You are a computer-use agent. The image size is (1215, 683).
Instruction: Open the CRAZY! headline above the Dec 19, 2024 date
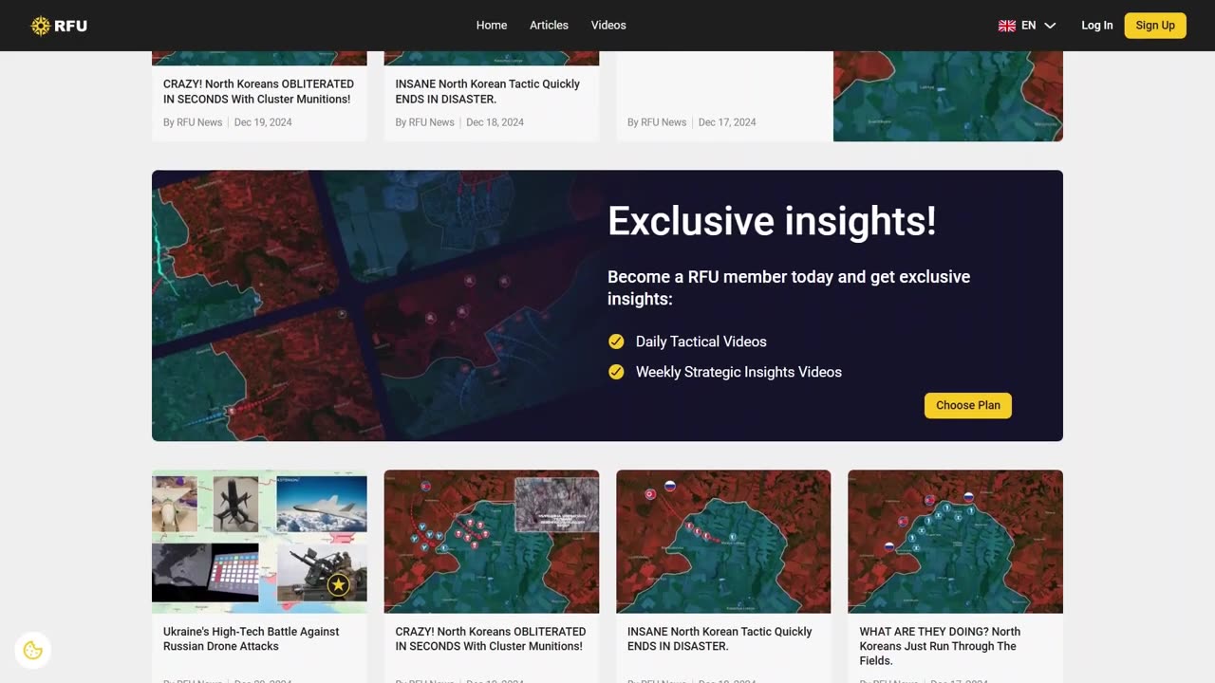[258, 91]
